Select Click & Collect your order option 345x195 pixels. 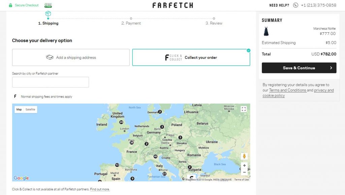[191, 57]
